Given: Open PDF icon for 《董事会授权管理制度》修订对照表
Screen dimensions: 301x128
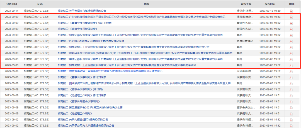Looking at the screenshot, I should click(291, 23).
